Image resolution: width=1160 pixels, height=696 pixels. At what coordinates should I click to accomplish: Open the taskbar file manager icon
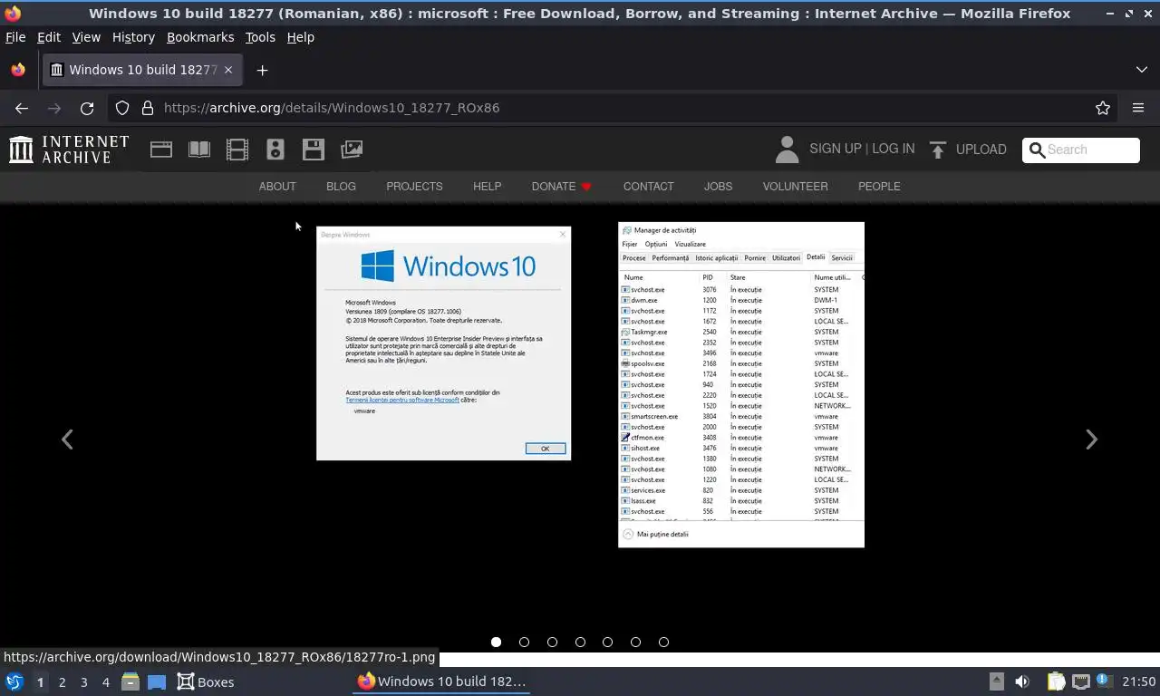[130, 681]
